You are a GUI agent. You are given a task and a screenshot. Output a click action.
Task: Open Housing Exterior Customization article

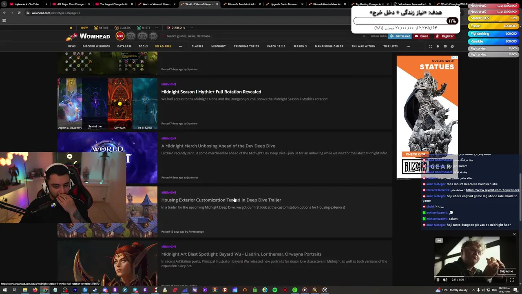(221, 200)
